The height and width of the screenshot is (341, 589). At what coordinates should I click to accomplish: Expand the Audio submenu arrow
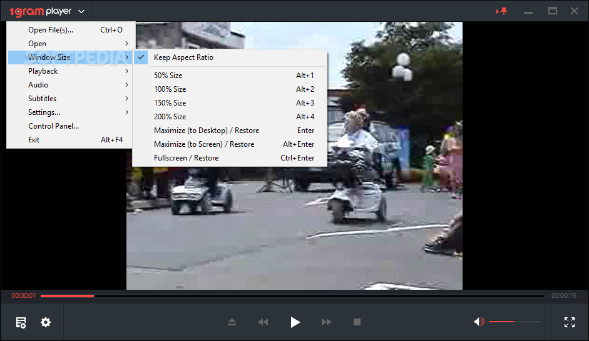(x=126, y=85)
